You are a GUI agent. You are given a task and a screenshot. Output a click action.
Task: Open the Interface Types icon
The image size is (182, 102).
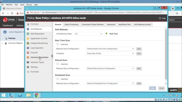tap(28, 62)
